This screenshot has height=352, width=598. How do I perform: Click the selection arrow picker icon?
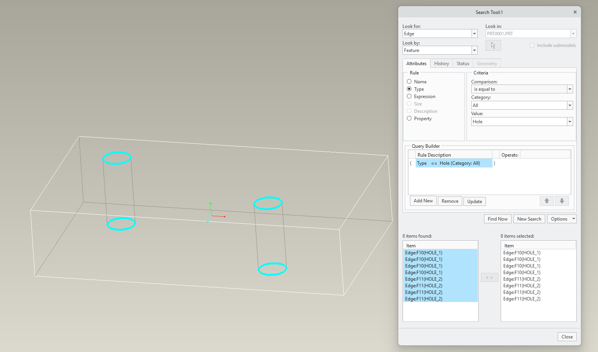tap(493, 45)
